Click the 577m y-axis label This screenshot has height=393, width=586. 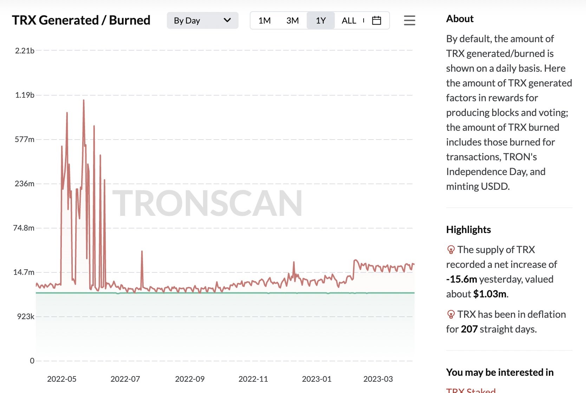pos(25,139)
